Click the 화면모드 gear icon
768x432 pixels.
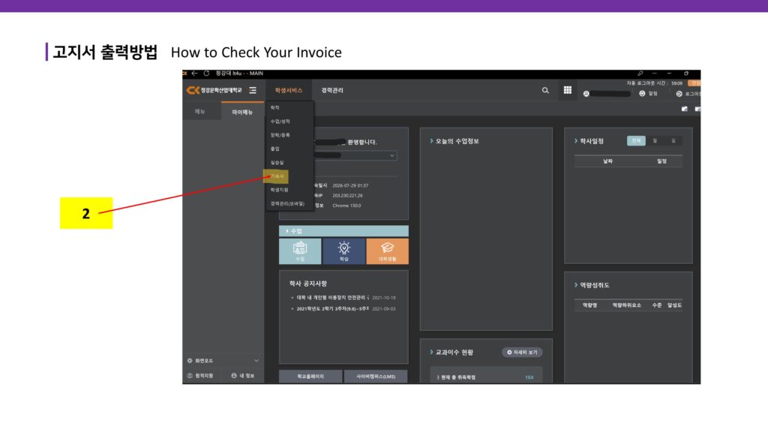click(190, 361)
